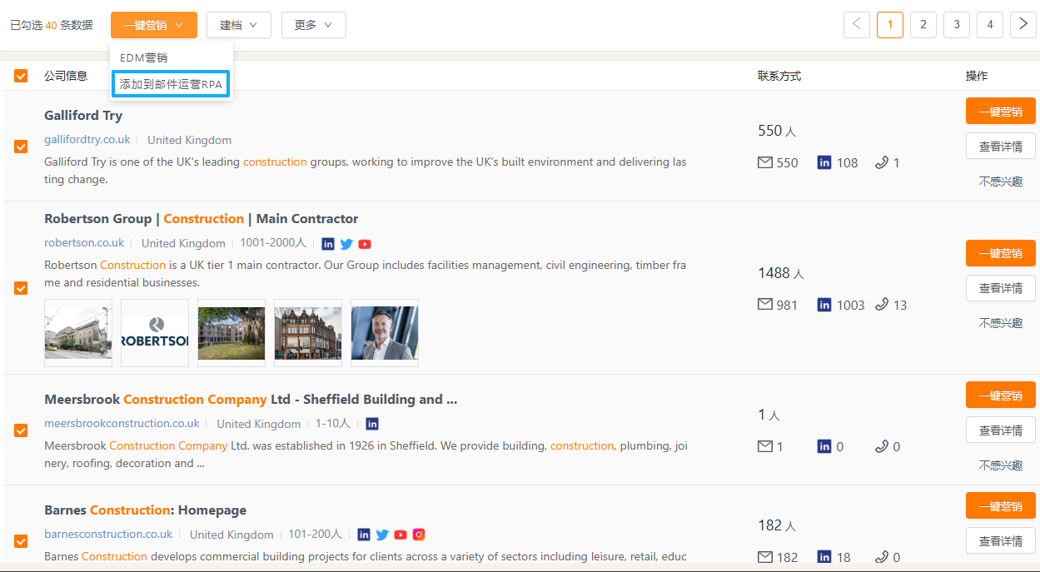
Task: Click Galliford Try phone icon
Action: (x=882, y=162)
